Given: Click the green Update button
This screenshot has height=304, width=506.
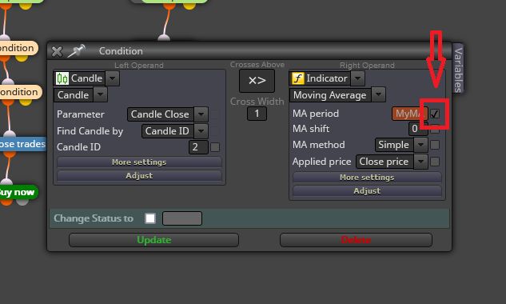Looking at the screenshot, I should (x=154, y=240).
